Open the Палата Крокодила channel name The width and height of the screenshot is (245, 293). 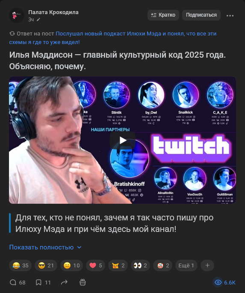53,12
